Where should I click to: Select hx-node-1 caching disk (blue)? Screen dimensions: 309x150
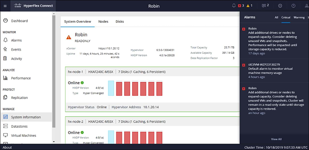pyautogui.click(x=111, y=88)
